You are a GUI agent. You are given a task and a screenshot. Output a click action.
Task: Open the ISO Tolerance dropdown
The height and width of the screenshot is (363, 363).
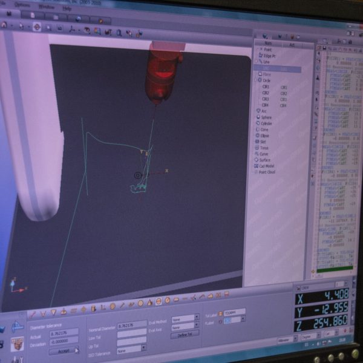(x=131, y=349)
